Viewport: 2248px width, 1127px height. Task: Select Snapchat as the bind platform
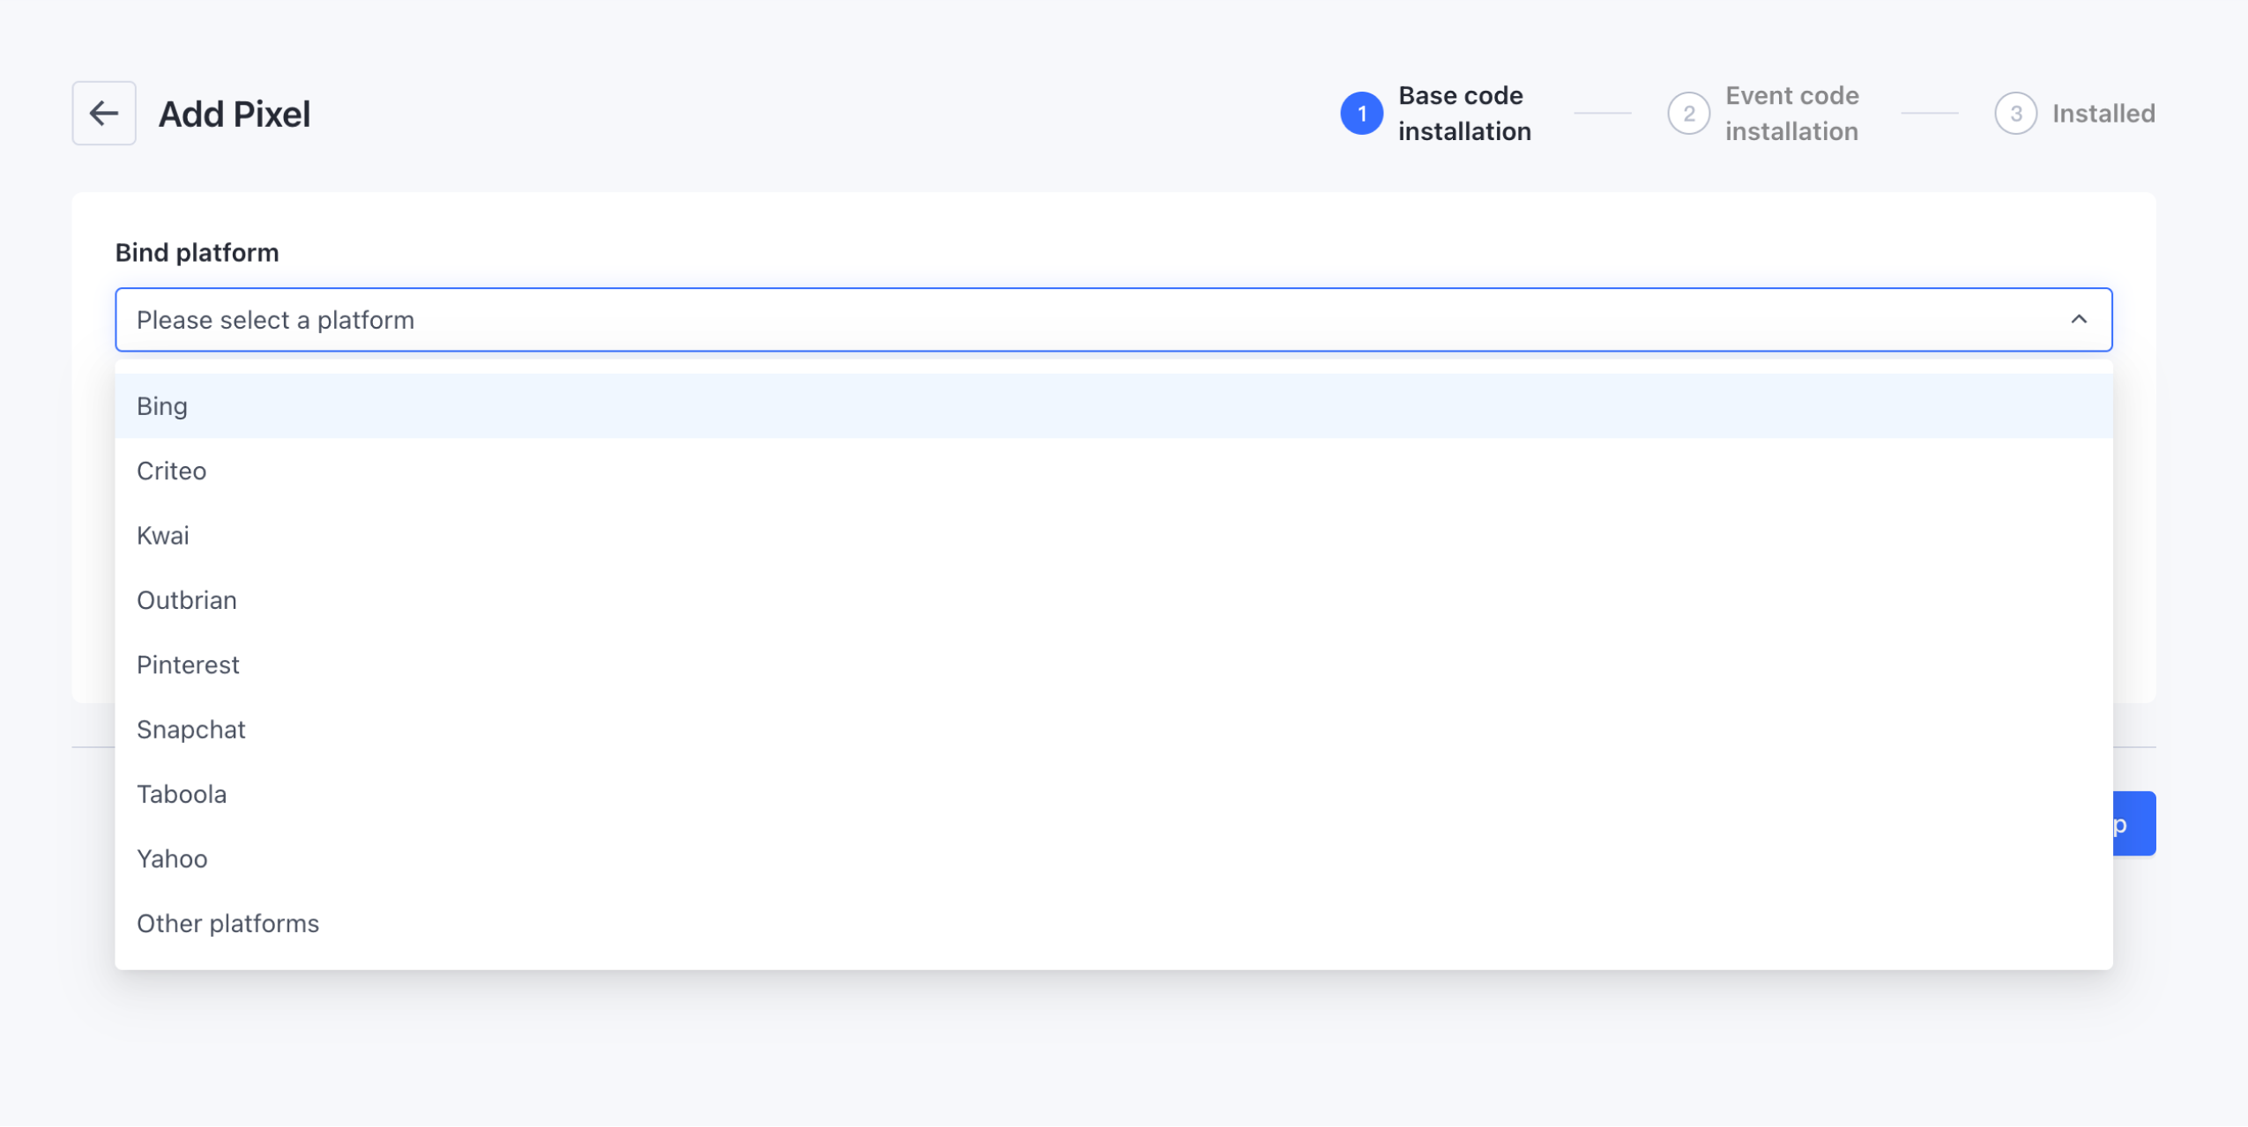pos(191,730)
